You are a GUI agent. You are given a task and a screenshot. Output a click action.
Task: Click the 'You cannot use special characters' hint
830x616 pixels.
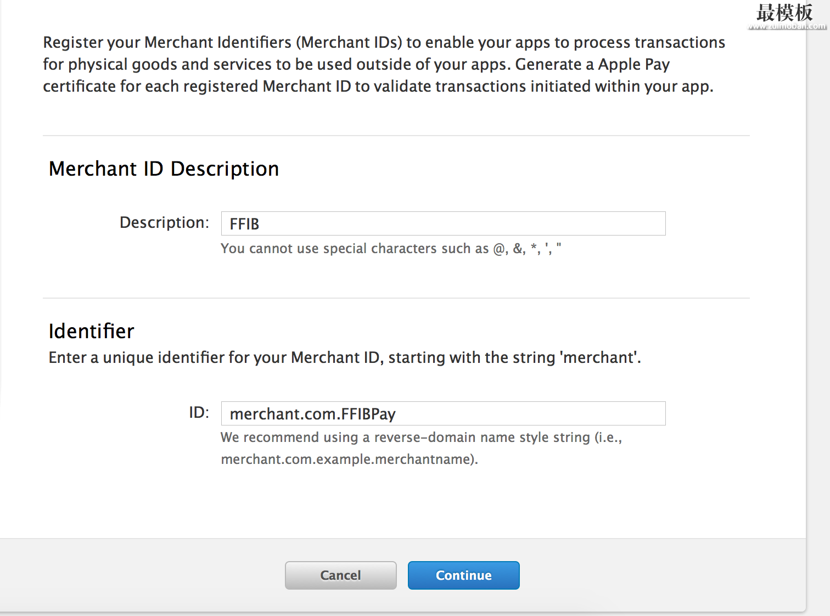pos(391,249)
